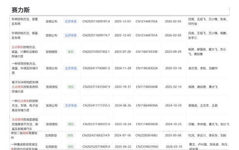Click publication number CN116674333B
Viewport: 239px width, 150px height.
click(146, 52)
